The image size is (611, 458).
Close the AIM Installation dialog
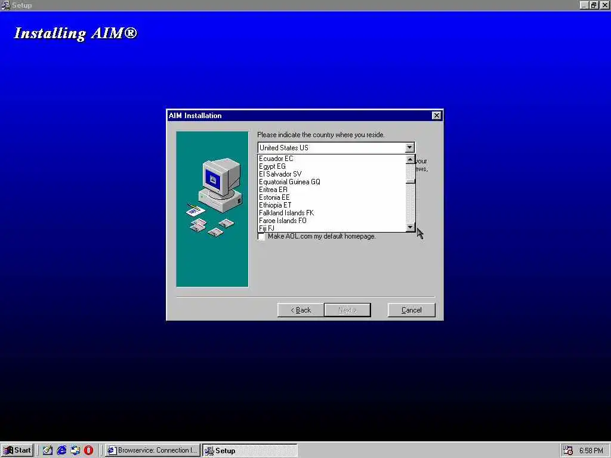tap(436, 116)
